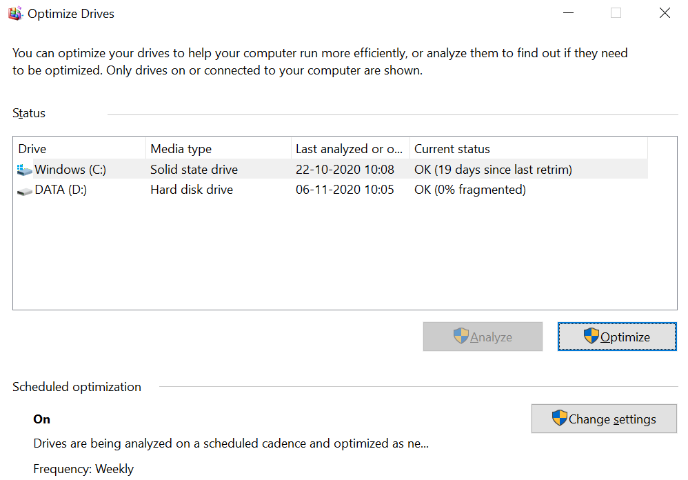
Task: Click the truncated scheduled cadence description text
Action: coord(231,444)
